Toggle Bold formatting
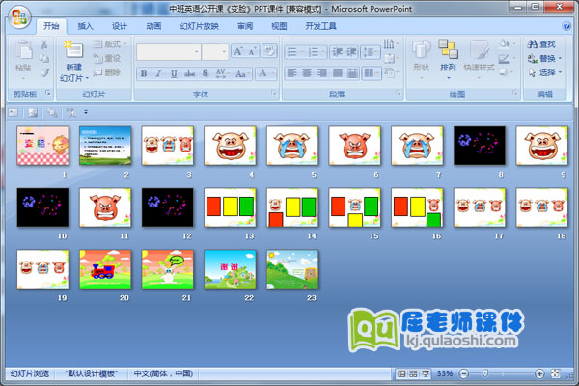The height and width of the screenshot is (386, 579). point(144,73)
